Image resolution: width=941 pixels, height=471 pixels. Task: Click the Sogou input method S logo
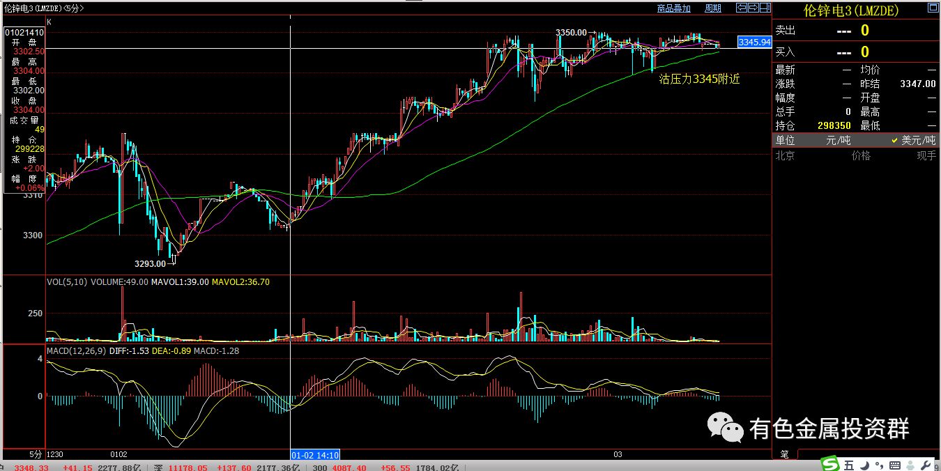[x=831, y=464]
